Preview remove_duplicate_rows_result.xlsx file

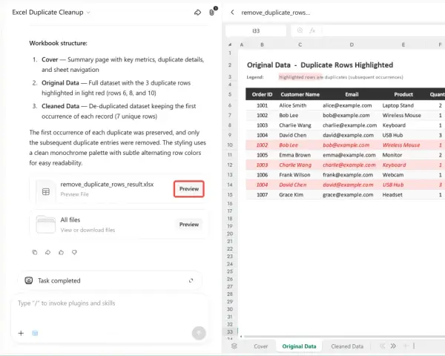(x=189, y=189)
